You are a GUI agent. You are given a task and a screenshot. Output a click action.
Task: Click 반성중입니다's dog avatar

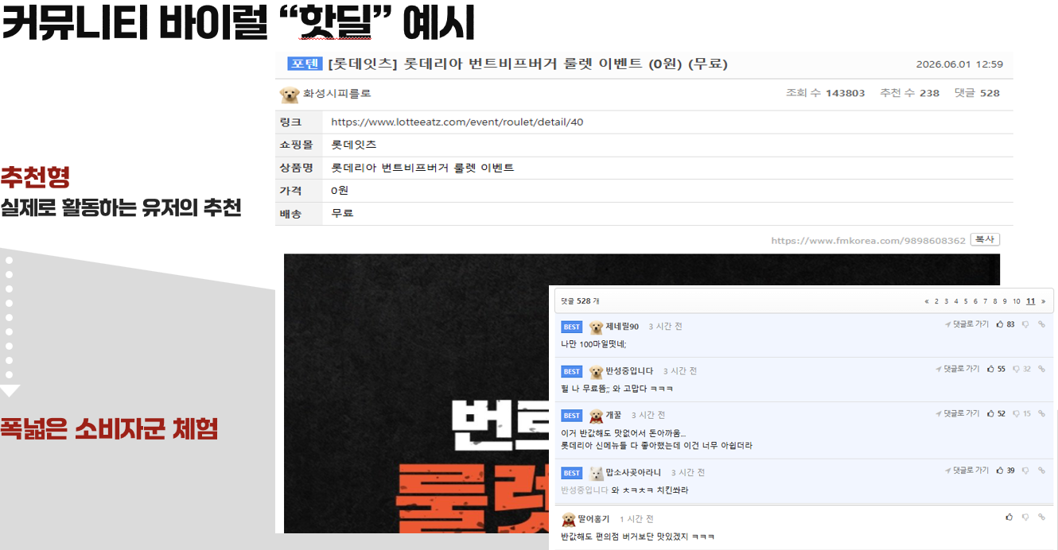pos(596,371)
